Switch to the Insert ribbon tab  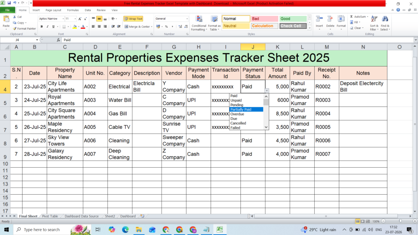36,10
